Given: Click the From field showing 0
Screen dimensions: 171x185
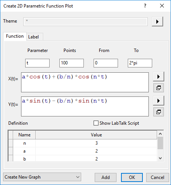Looking at the screenshot, I should point(106,63).
